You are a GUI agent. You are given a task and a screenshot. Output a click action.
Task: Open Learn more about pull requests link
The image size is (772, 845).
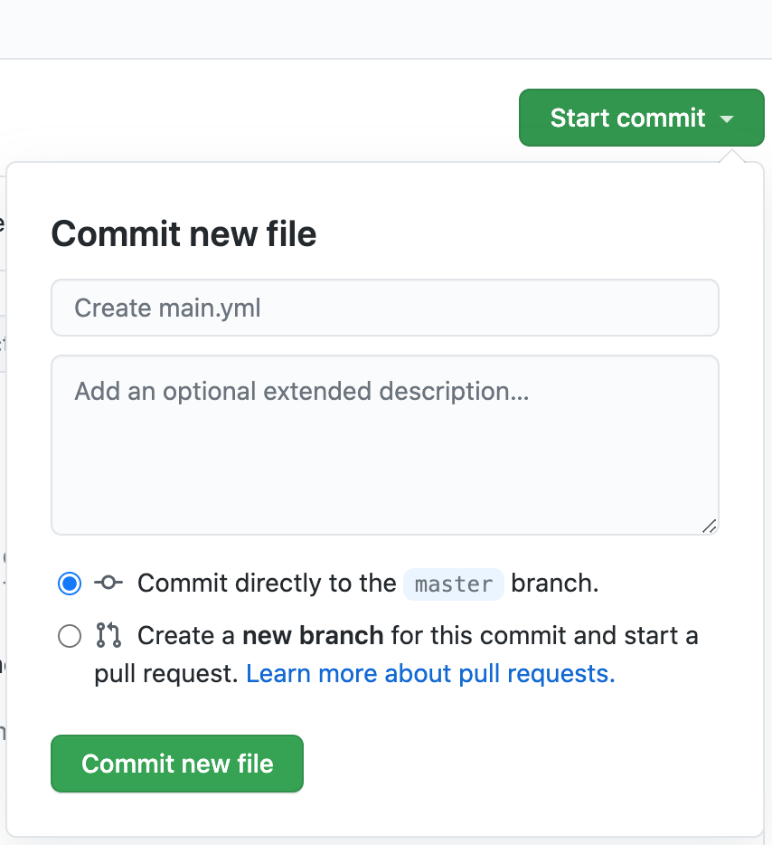point(430,674)
